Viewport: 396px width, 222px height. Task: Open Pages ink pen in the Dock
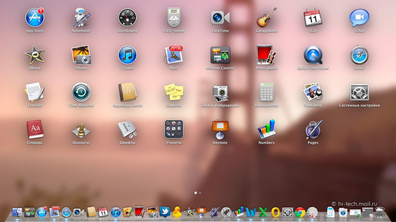(215, 212)
